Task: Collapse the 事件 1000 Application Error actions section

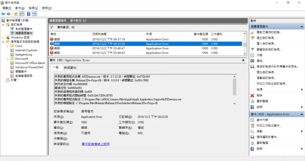Action: click(302, 114)
